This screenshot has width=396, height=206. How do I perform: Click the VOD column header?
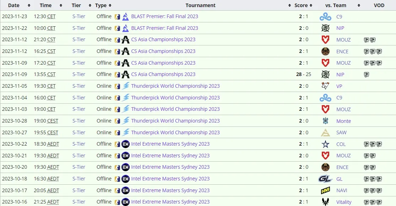379,5
